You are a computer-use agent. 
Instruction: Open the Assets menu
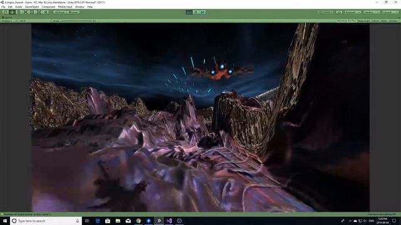click(19, 7)
